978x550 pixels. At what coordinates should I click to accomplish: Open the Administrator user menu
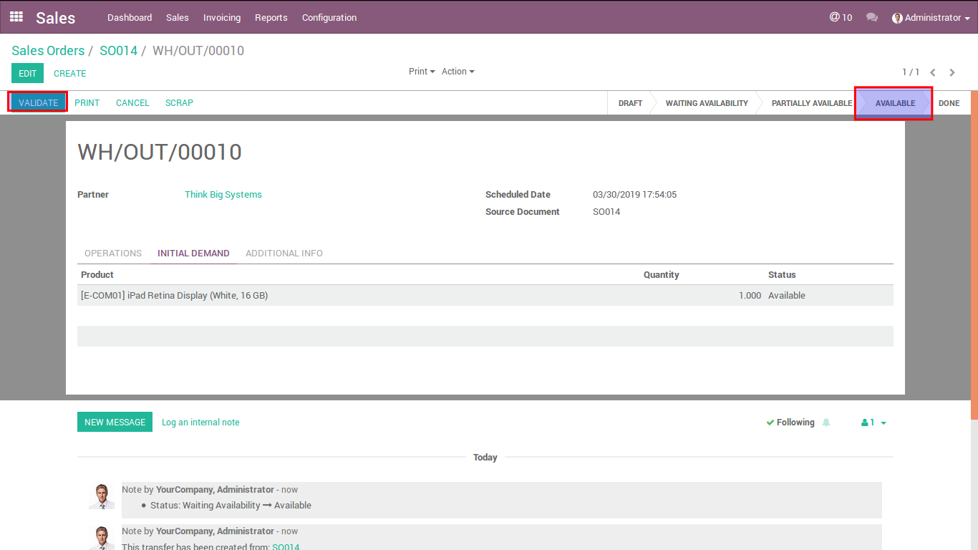click(931, 17)
